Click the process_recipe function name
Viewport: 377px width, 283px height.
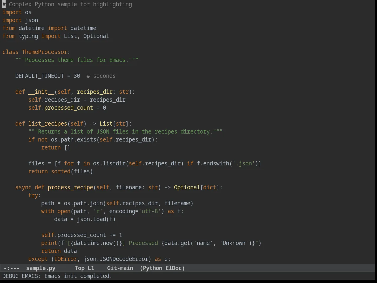tap(70, 187)
